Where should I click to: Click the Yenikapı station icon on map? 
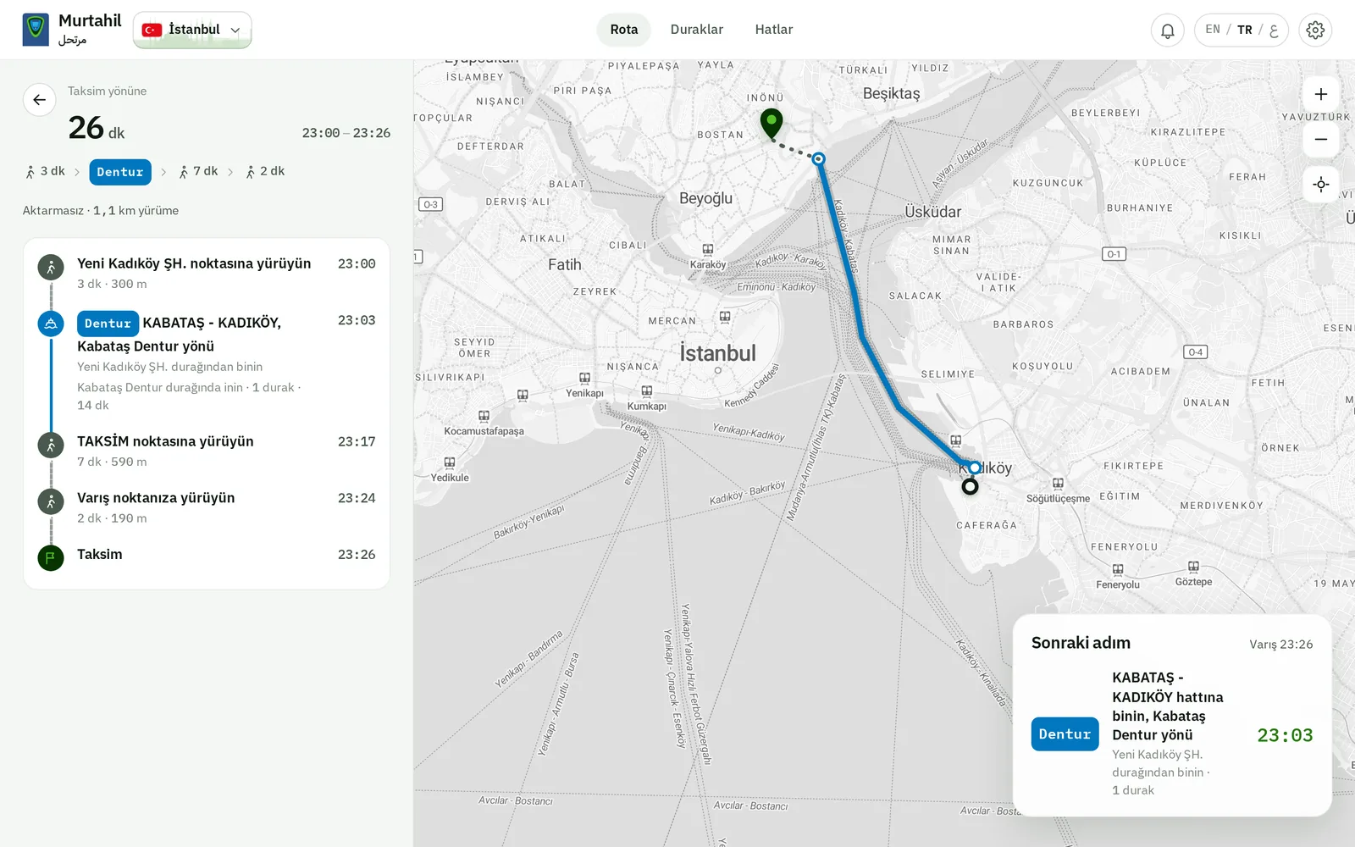click(x=584, y=379)
